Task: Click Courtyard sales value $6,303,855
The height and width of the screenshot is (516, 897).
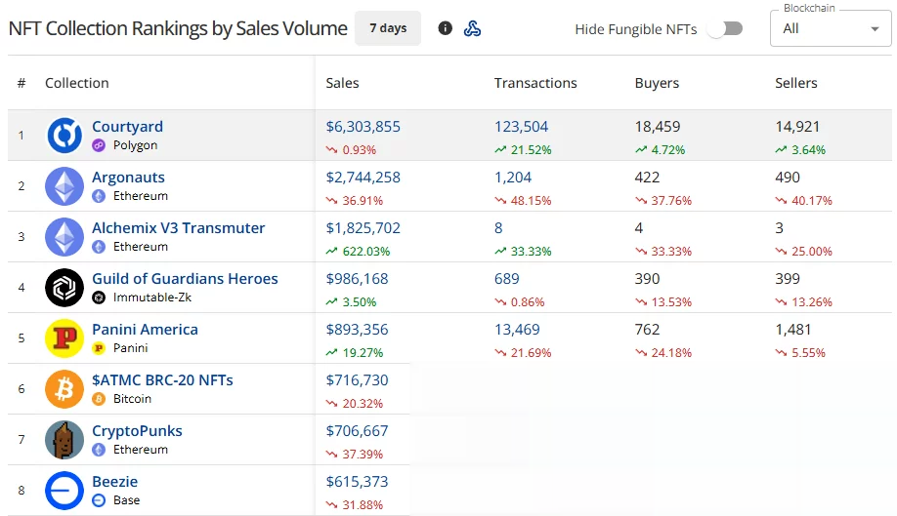Action: pyautogui.click(x=363, y=126)
